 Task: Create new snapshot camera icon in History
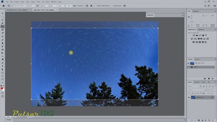click(209, 79)
